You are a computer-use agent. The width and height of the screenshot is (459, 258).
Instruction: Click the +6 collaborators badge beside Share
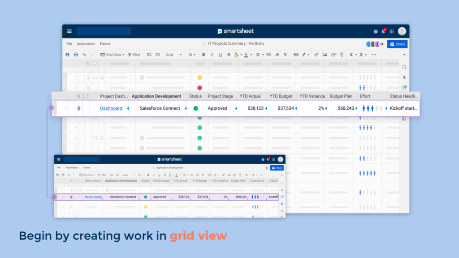382,44
